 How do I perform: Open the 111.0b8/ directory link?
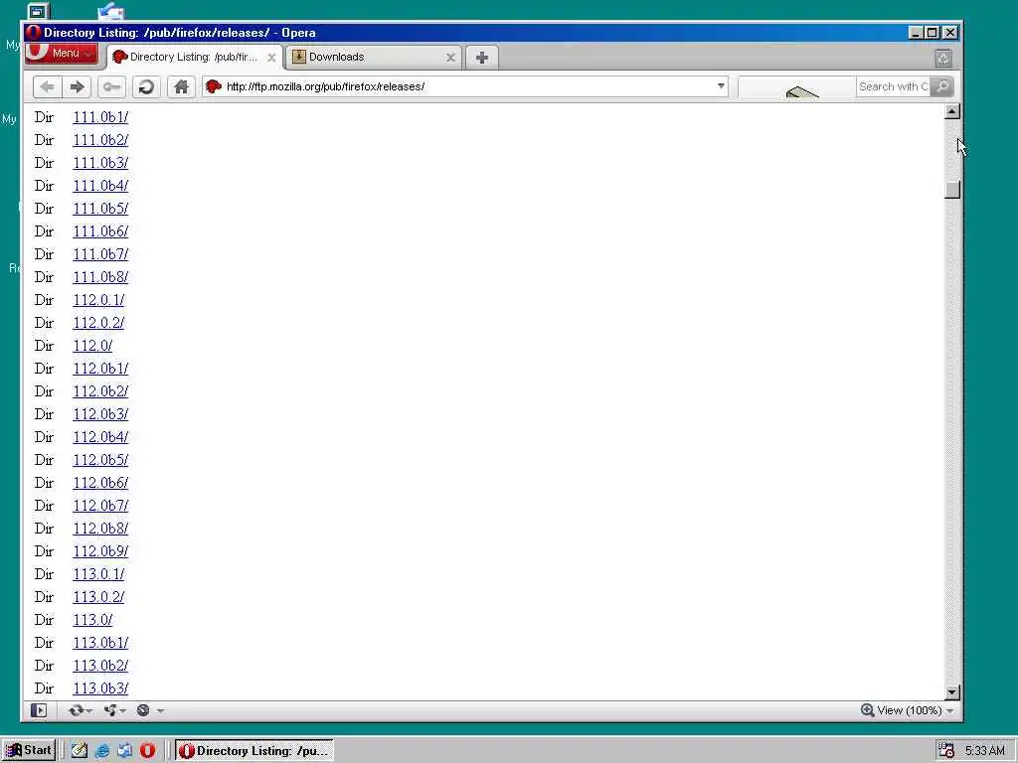pos(100,277)
